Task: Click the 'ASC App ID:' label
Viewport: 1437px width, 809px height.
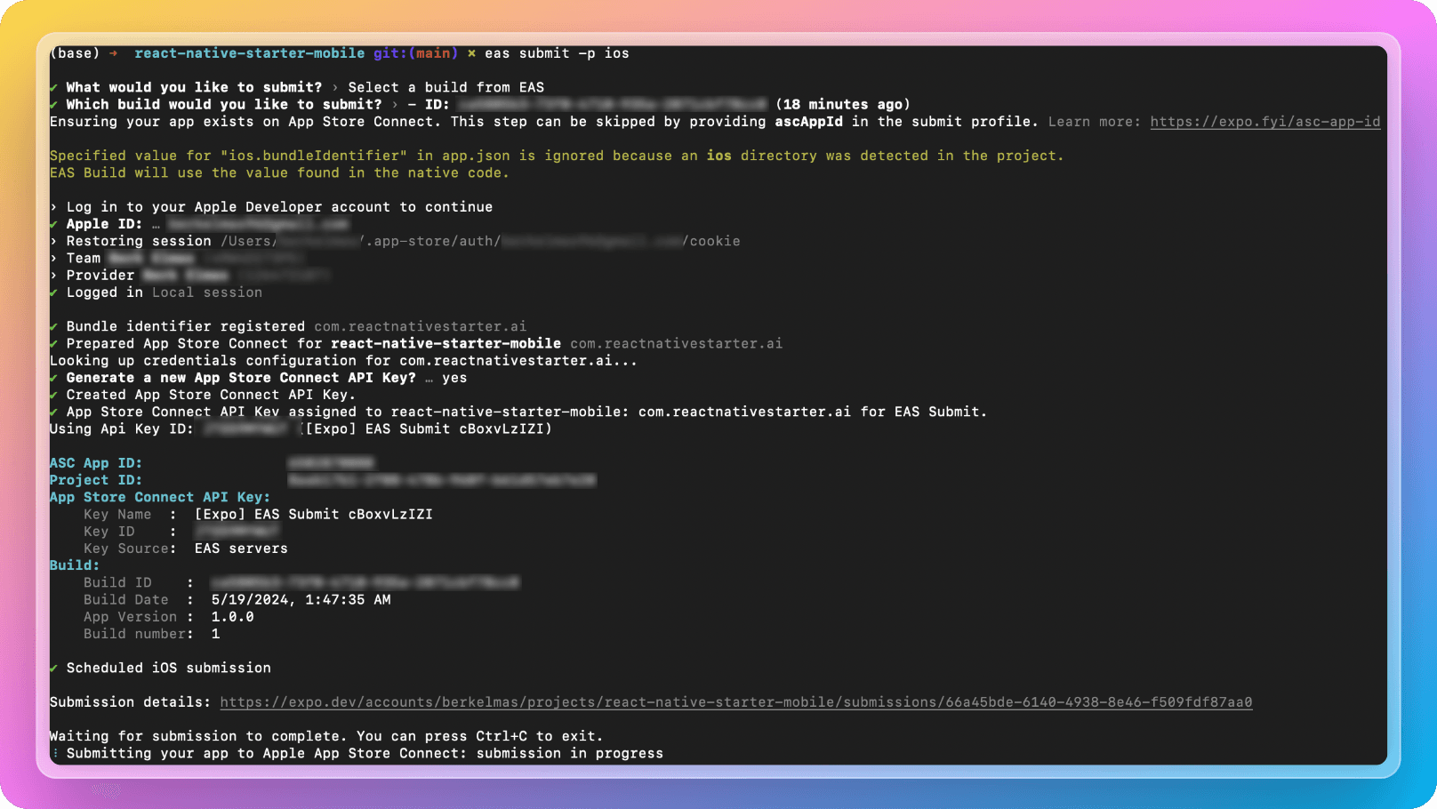Action: click(x=96, y=463)
